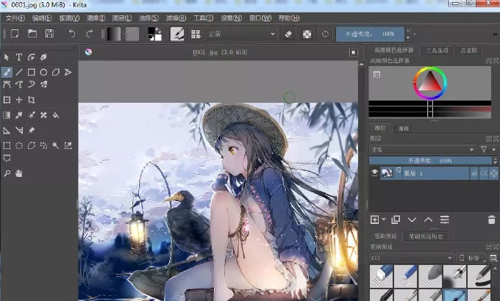
Task: Increase toolbar opacity with up stepper
Action: point(408,31)
